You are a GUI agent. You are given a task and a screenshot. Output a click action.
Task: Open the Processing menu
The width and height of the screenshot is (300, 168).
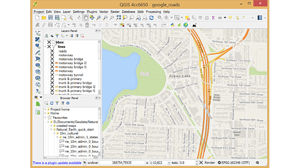coord(153,12)
